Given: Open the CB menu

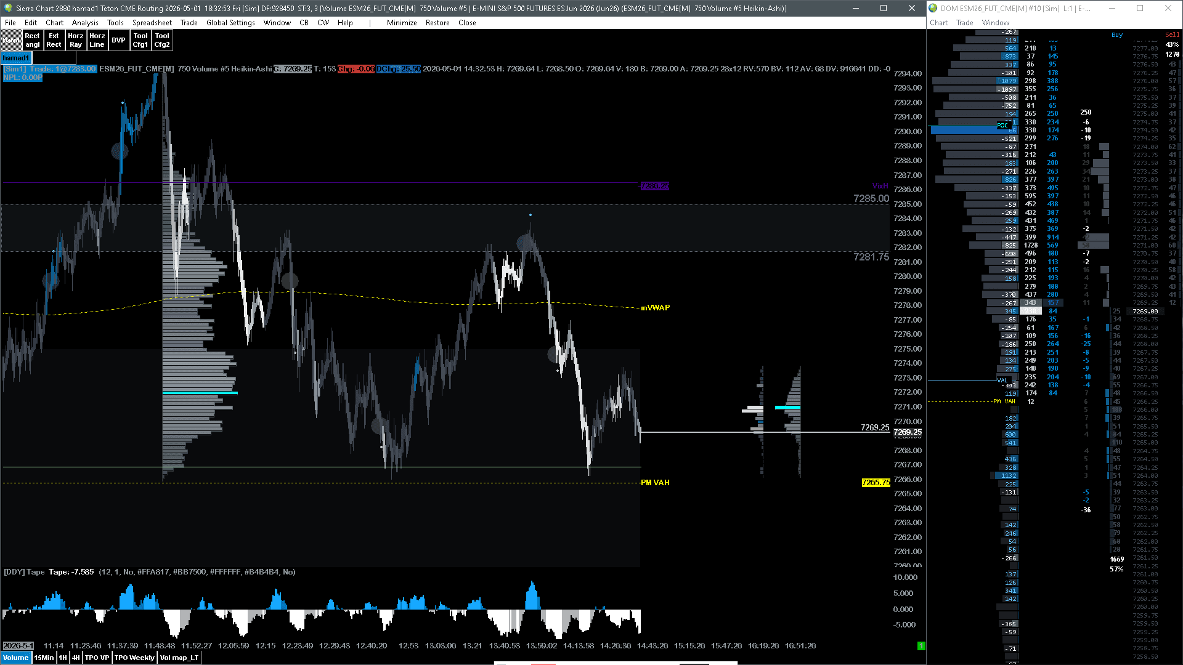Looking at the screenshot, I should coord(304,23).
